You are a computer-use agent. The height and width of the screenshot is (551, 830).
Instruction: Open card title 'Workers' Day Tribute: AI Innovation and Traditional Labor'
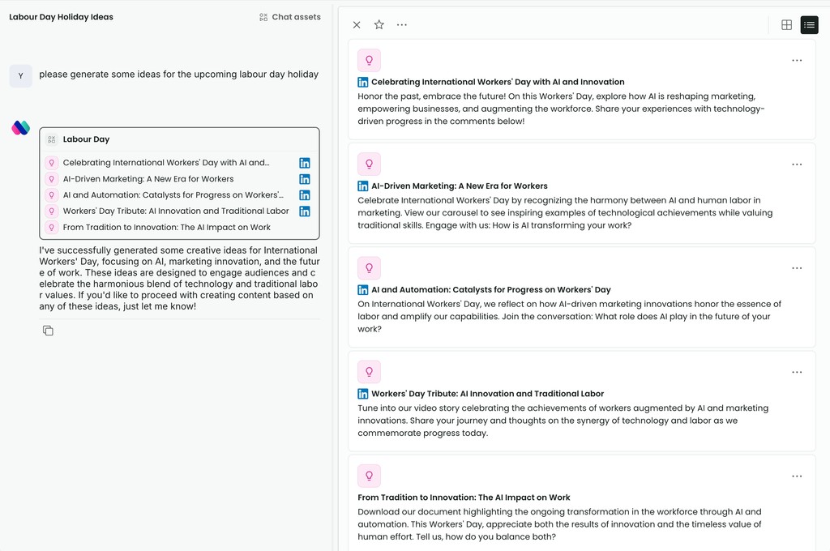(x=487, y=394)
